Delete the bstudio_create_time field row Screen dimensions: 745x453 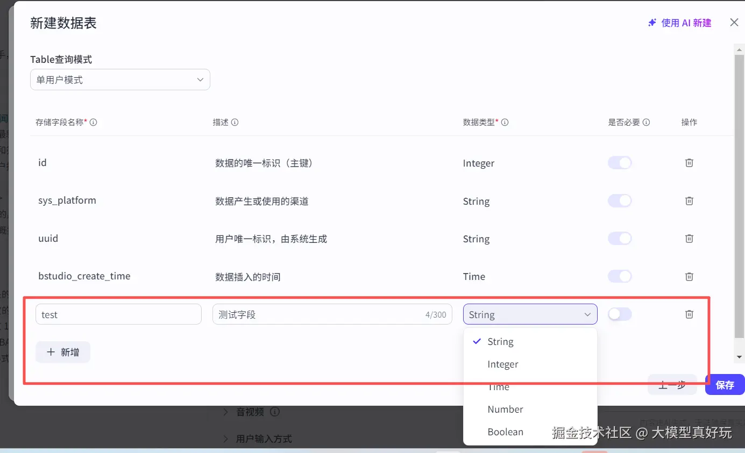[689, 277]
